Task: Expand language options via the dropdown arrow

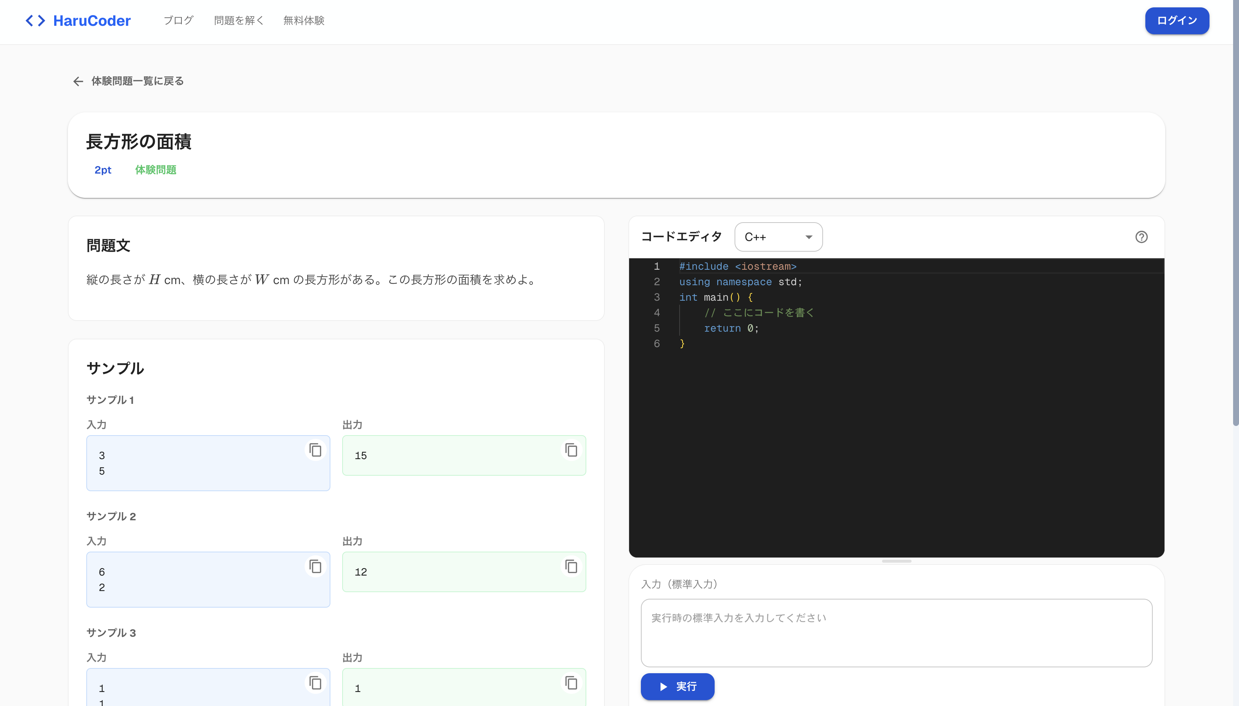Action: 808,237
